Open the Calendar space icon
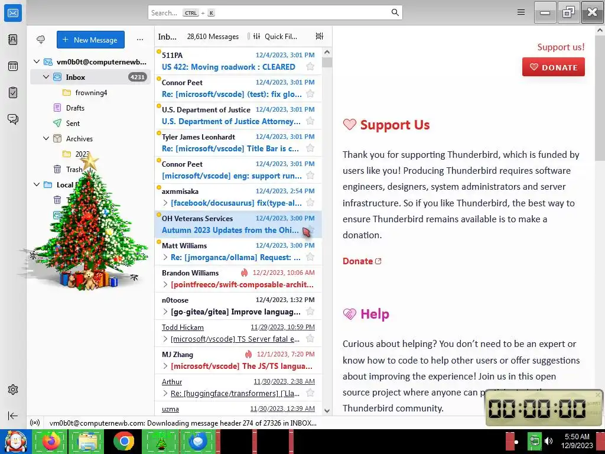 click(13, 66)
